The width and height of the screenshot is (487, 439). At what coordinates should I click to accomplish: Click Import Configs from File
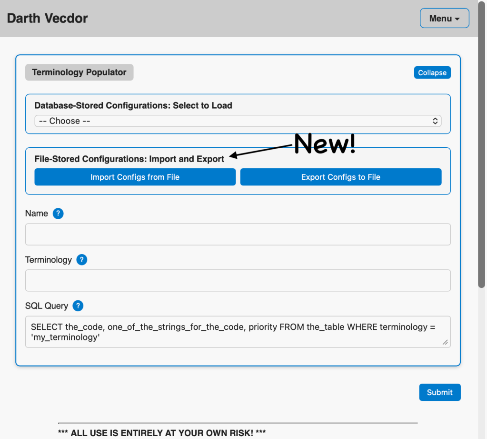[135, 177]
